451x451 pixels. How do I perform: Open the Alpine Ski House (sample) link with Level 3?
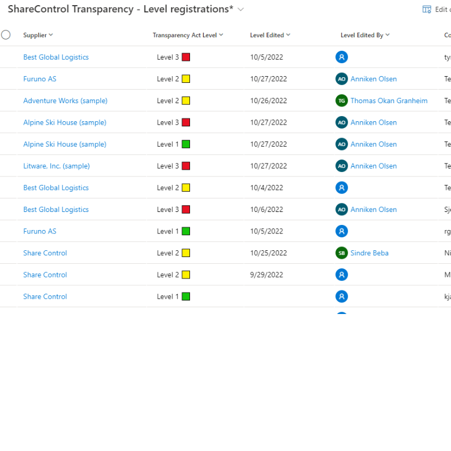coord(65,122)
